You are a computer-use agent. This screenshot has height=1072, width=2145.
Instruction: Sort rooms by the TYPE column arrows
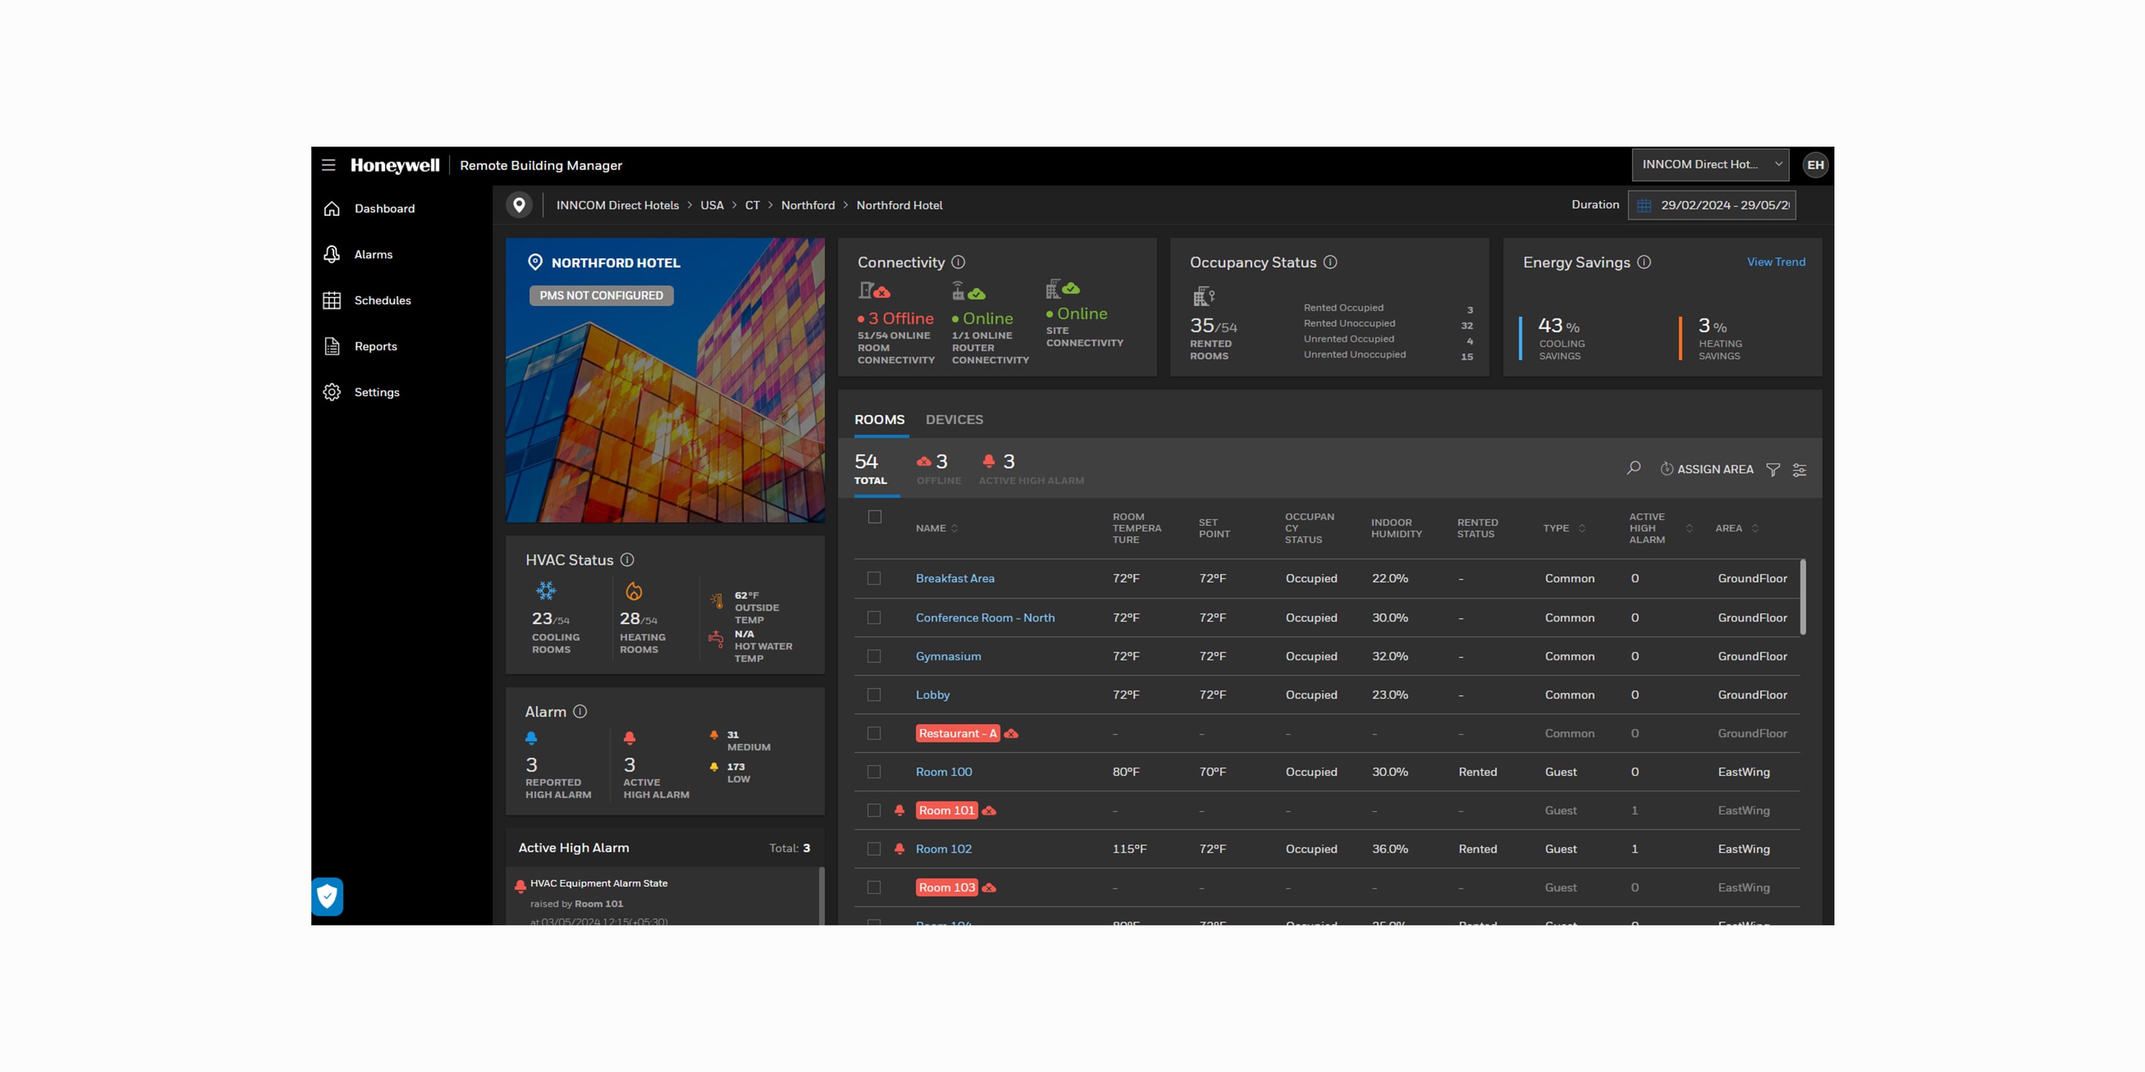(x=1581, y=529)
